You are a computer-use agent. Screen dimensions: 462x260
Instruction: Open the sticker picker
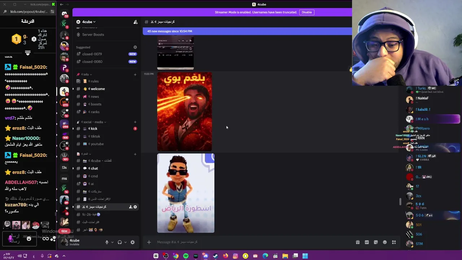[x=376, y=242]
